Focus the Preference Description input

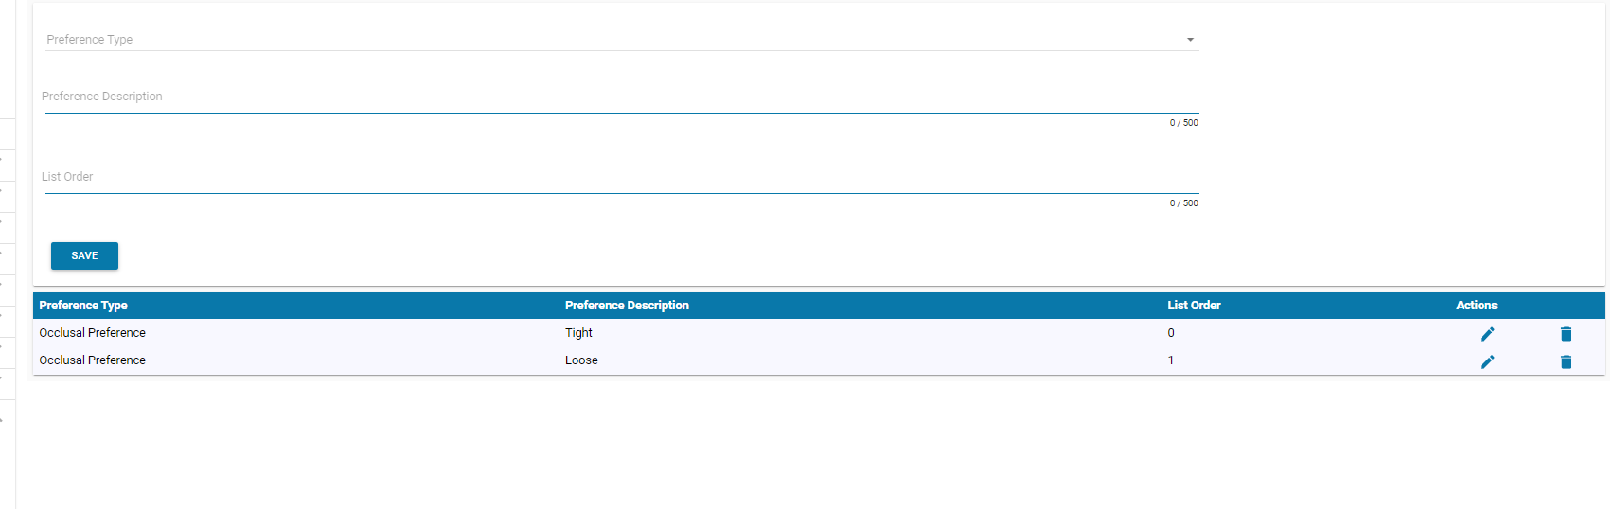tap(622, 97)
